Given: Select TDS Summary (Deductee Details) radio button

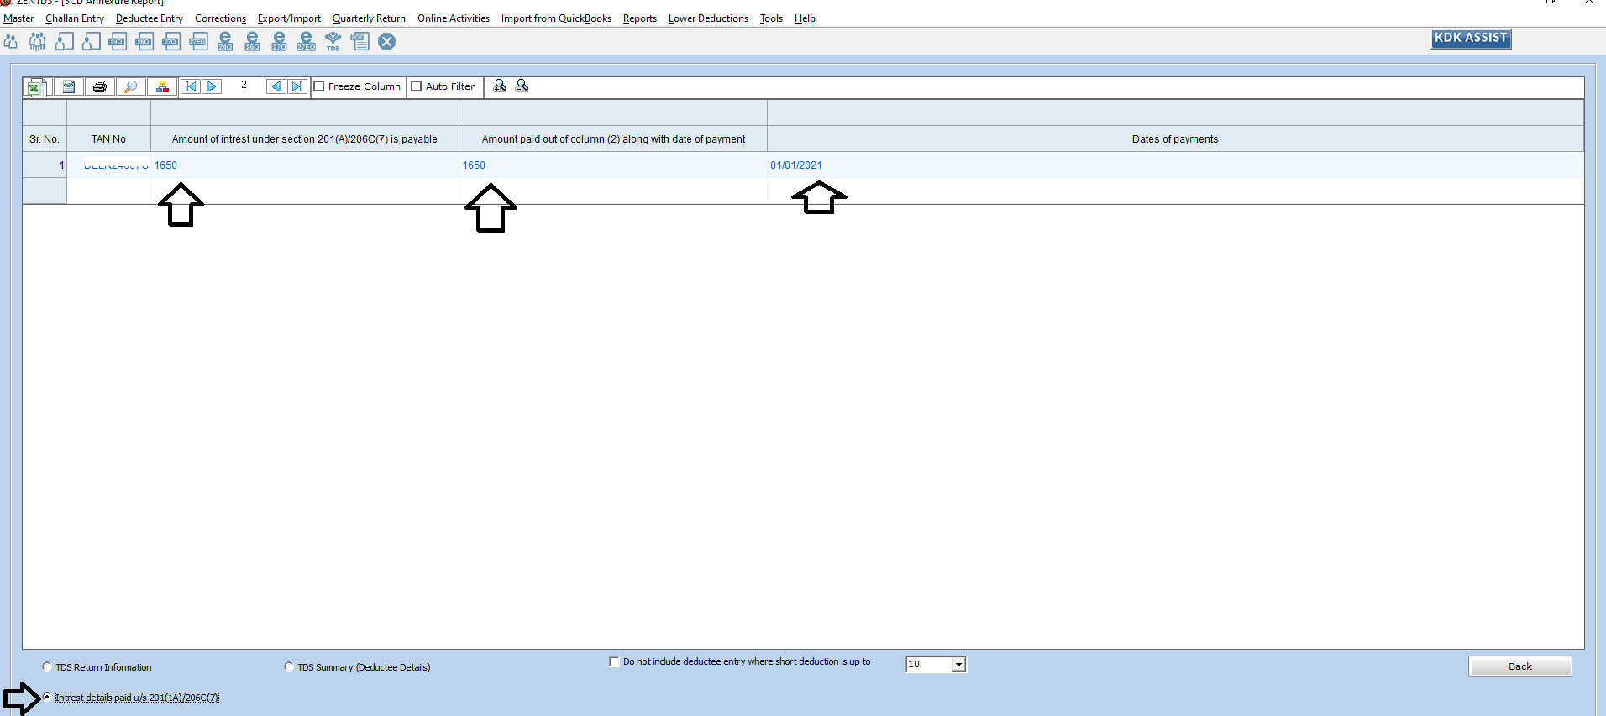Looking at the screenshot, I should coord(289,666).
